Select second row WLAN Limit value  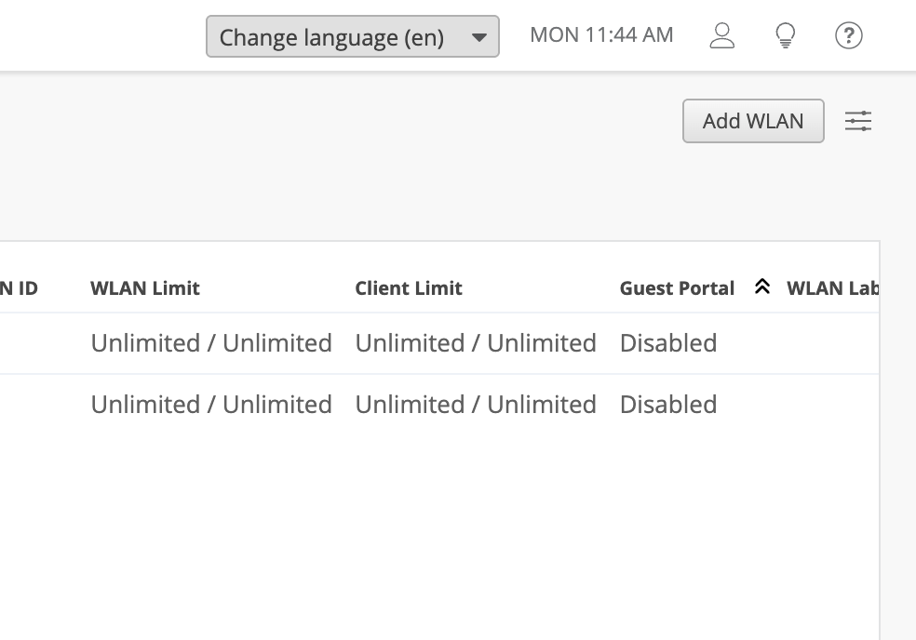click(x=211, y=404)
